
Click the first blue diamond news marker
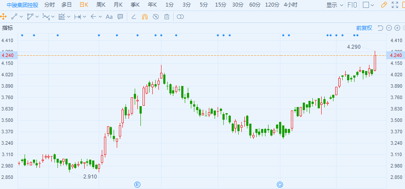click(x=22, y=35)
